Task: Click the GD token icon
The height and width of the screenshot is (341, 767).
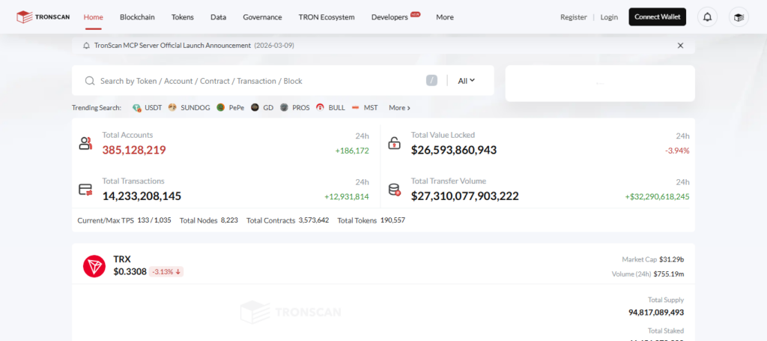Action: pos(255,108)
